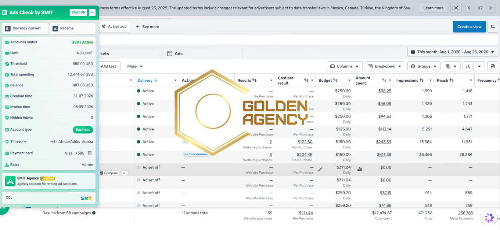Click See more views
This screenshot has height=230, width=500.
tap(147, 27)
